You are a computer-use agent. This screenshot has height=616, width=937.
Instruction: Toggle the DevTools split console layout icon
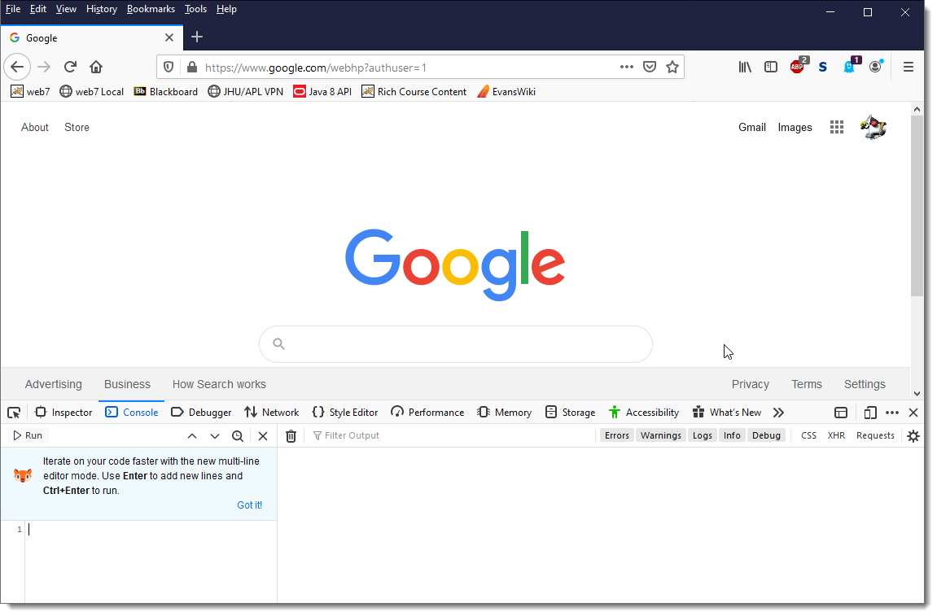click(841, 413)
